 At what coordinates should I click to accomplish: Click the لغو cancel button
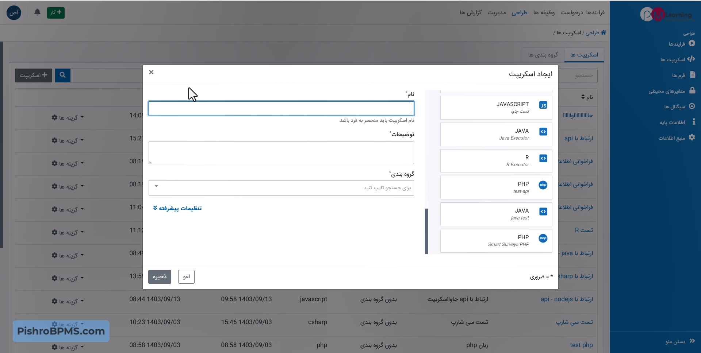pos(186,277)
